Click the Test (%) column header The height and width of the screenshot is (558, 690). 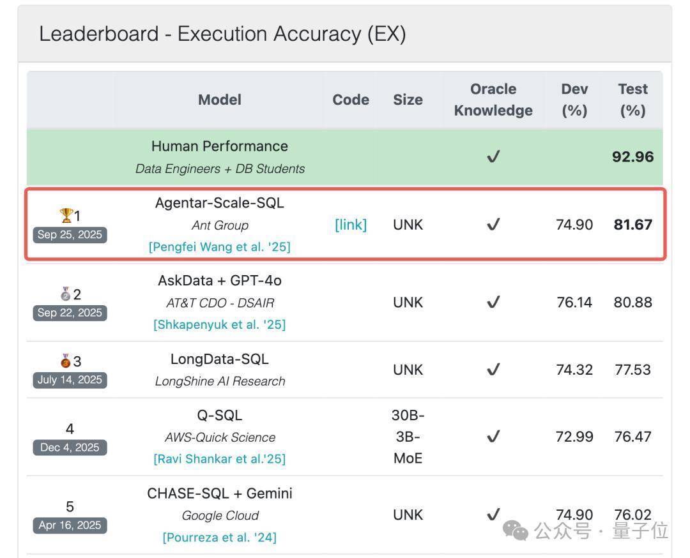(x=632, y=100)
